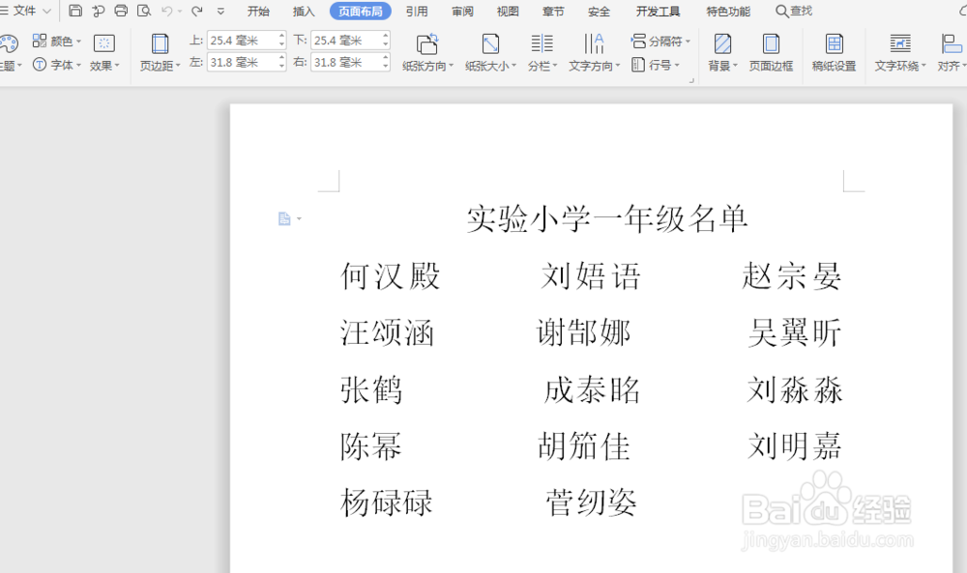The width and height of the screenshot is (967, 573).
Task: Click the name 刘娪语
Action: 591,276
